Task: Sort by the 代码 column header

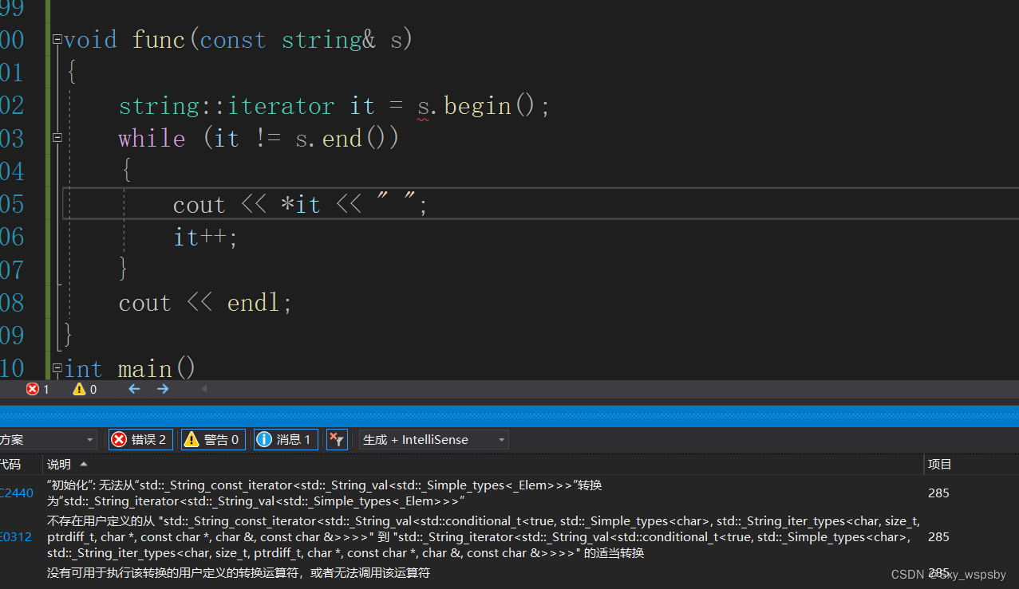Action: pos(11,464)
